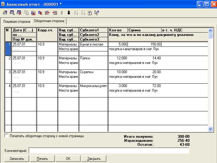Select the Оборотная сторона tab
The width and height of the screenshot is (217, 163).
(49, 21)
